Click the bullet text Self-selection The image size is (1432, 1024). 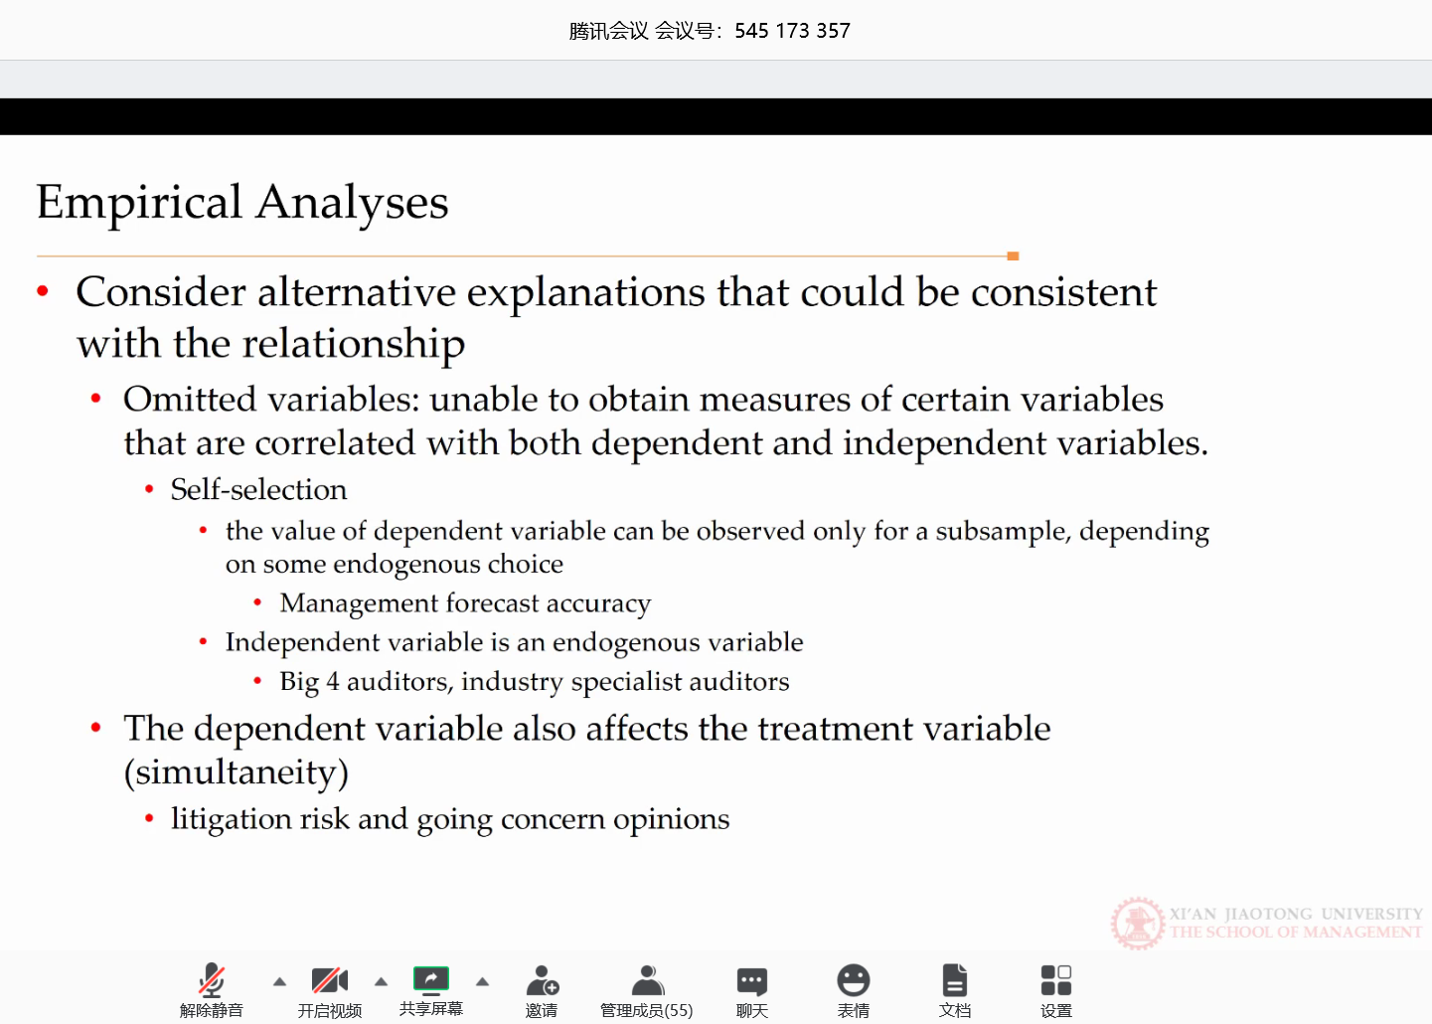click(258, 489)
